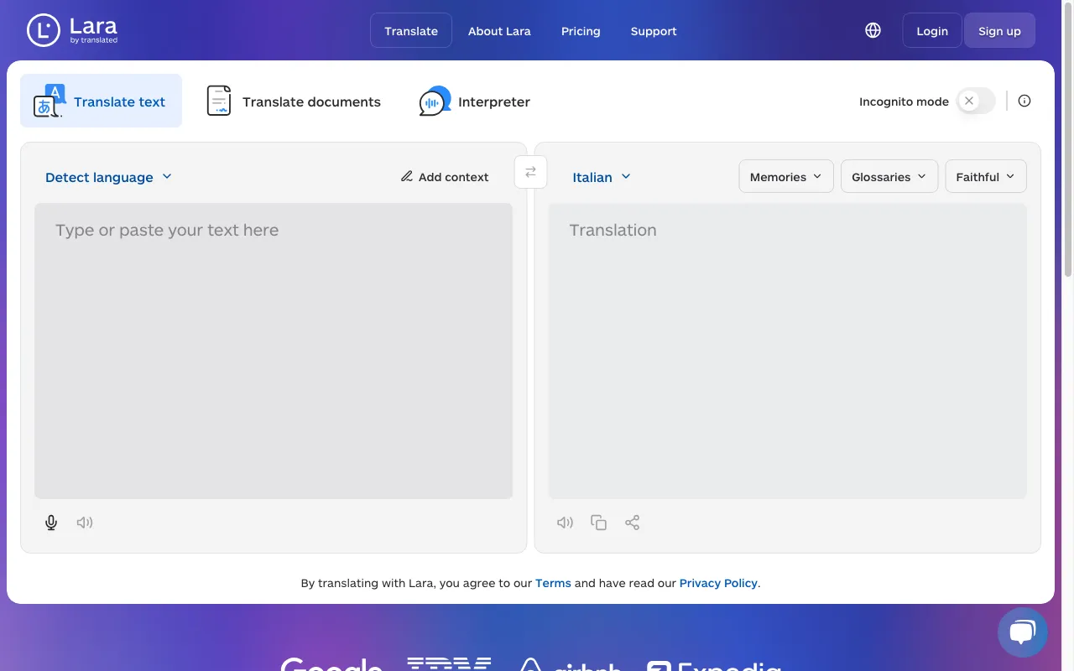Image resolution: width=1074 pixels, height=671 pixels.
Task: Expand the Glossaries dropdown
Action: [889, 176]
